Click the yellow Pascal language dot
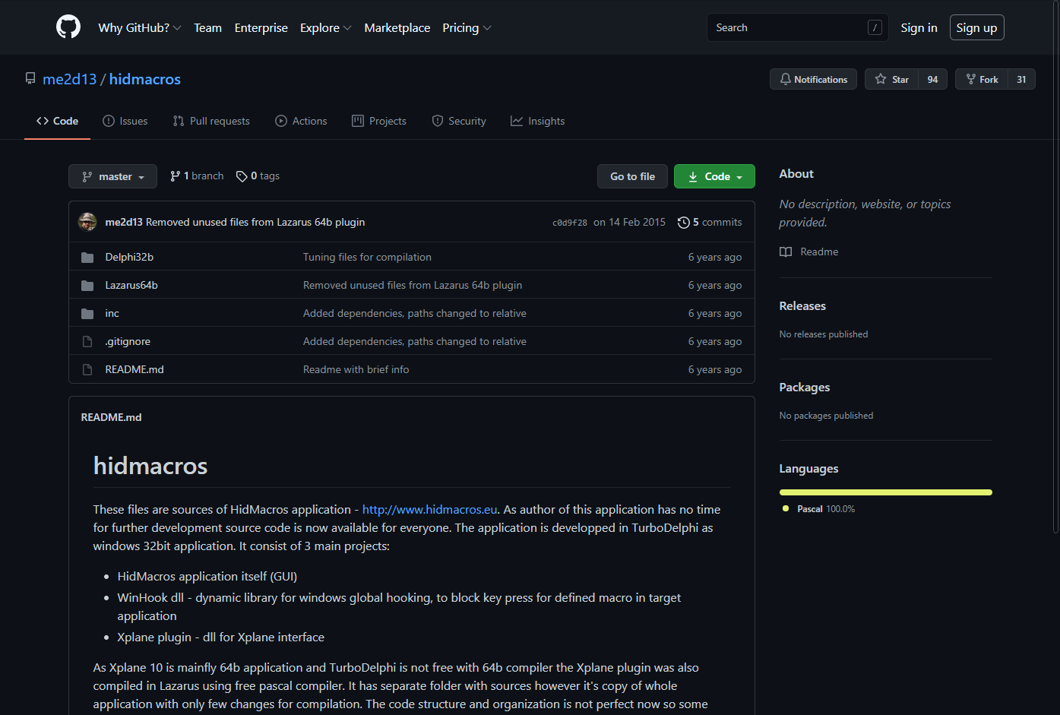The height and width of the screenshot is (715, 1060). click(786, 509)
